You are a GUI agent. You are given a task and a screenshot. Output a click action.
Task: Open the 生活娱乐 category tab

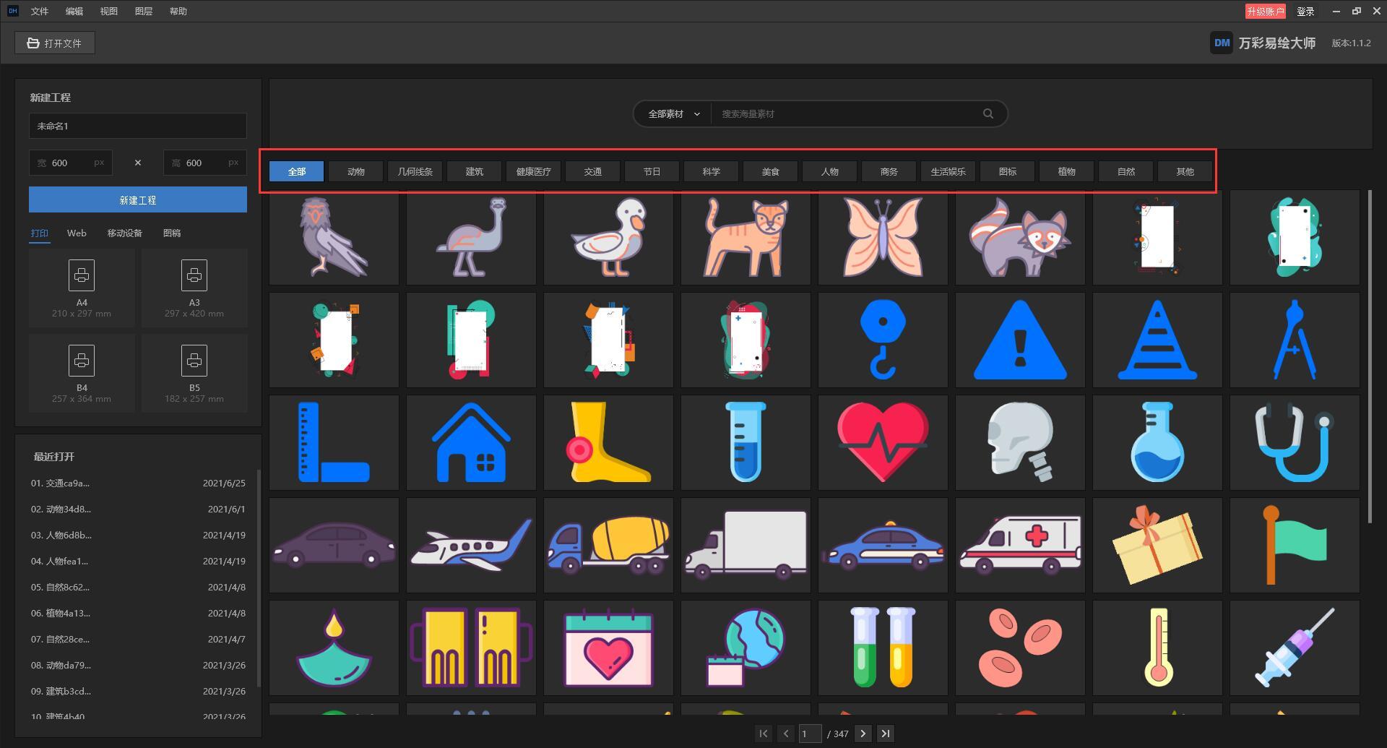point(948,171)
